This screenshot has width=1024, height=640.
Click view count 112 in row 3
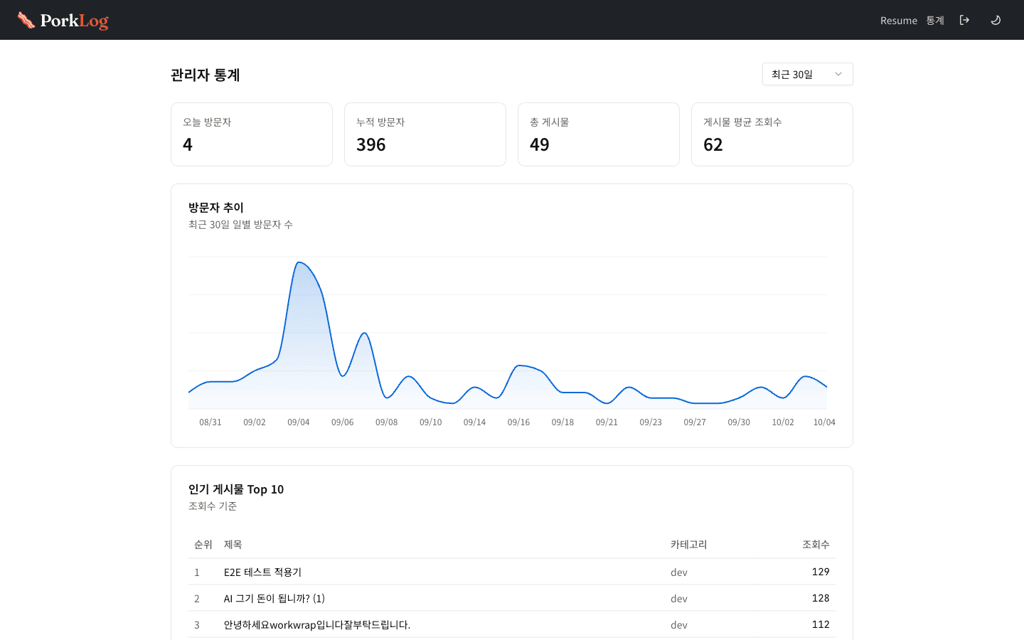tap(821, 624)
